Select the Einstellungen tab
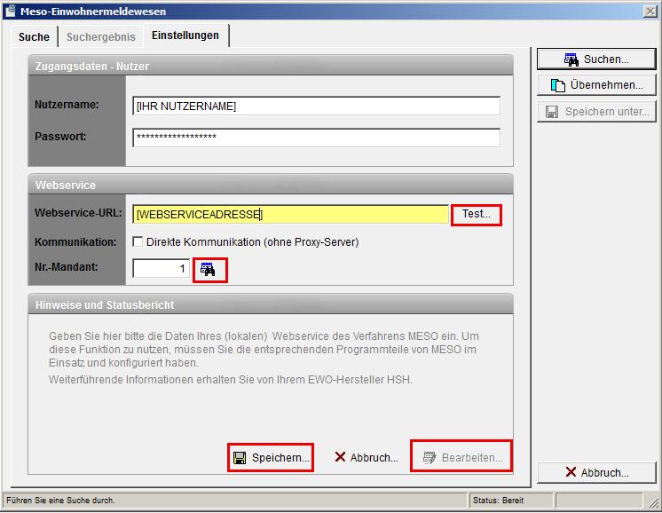Screen dimensions: 662x513 pyautogui.click(x=185, y=36)
